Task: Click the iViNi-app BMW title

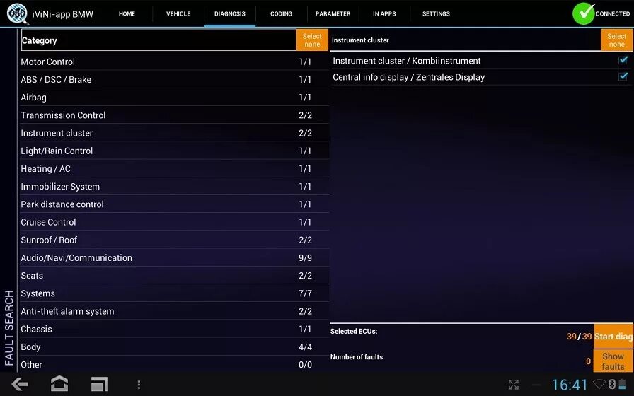Action: click(x=63, y=14)
